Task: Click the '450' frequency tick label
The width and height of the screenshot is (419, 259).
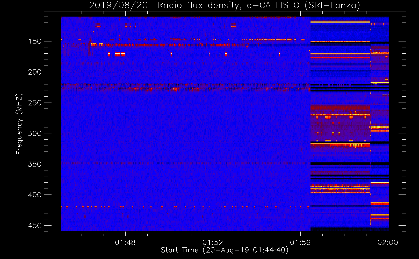Action: click(35, 226)
